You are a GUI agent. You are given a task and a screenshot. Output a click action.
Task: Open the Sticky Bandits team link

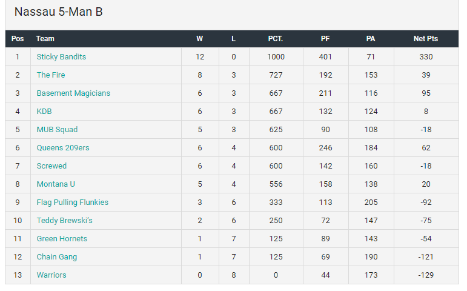[x=61, y=57]
